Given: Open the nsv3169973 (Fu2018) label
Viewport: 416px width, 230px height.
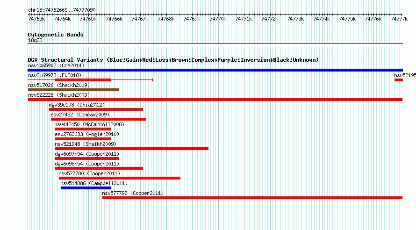Looking at the screenshot, I should pos(55,75).
